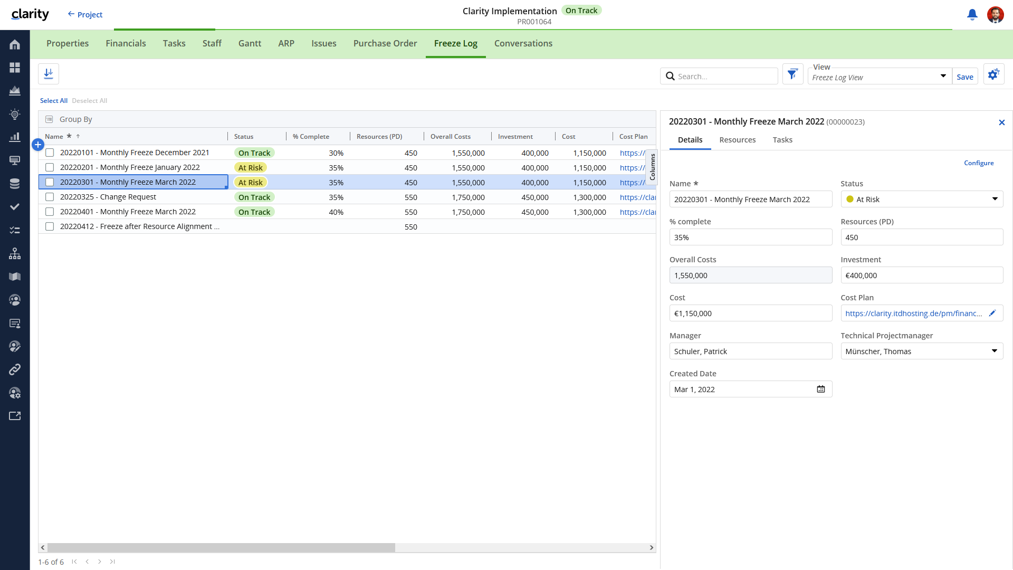Open the Created Date calendar picker
The width and height of the screenshot is (1013, 570).
(x=821, y=389)
